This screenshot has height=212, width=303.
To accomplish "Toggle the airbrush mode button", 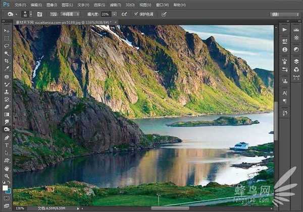I will point(124,14).
